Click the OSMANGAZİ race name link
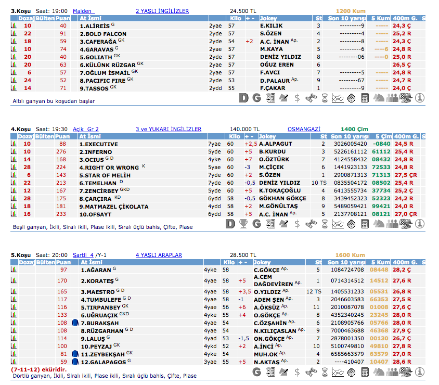The width and height of the screenshot is (439, 385). (303, 129)
